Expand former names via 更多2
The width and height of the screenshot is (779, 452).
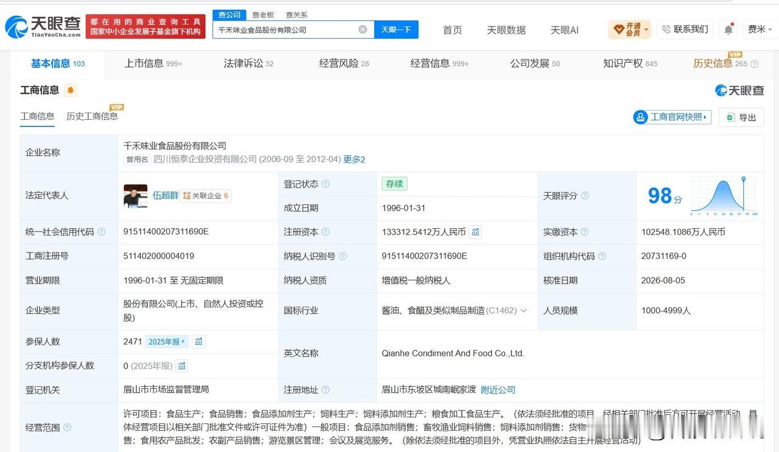pos(354,159)
